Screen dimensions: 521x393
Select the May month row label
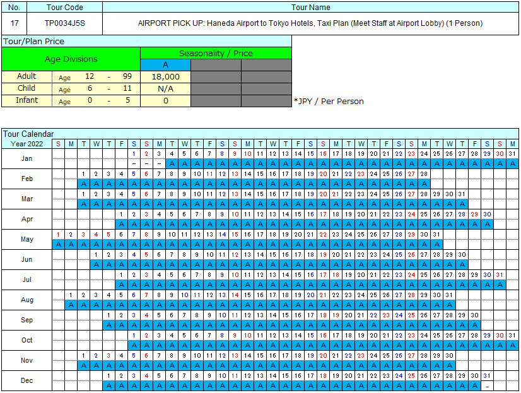tap(26, 239)
